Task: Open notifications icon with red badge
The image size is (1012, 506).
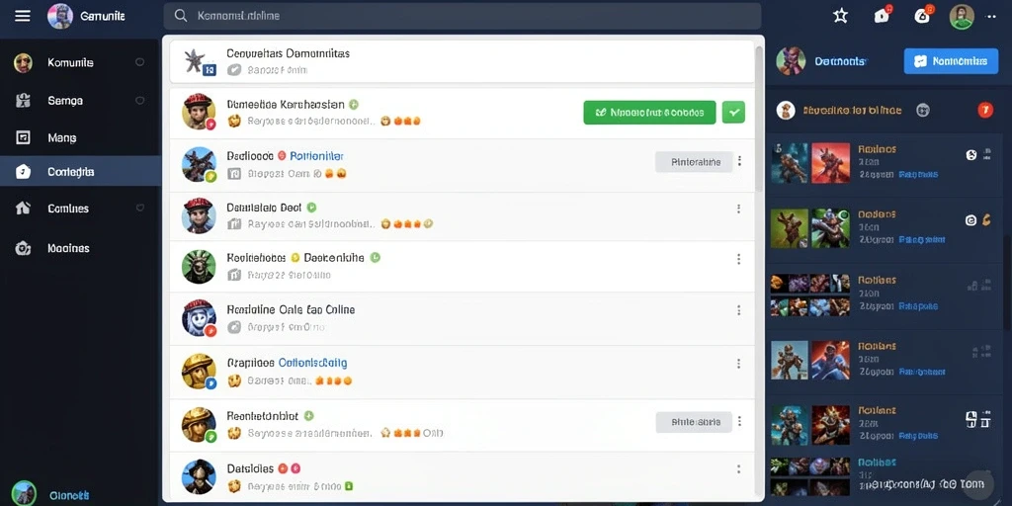Action: tap(883, 15)
